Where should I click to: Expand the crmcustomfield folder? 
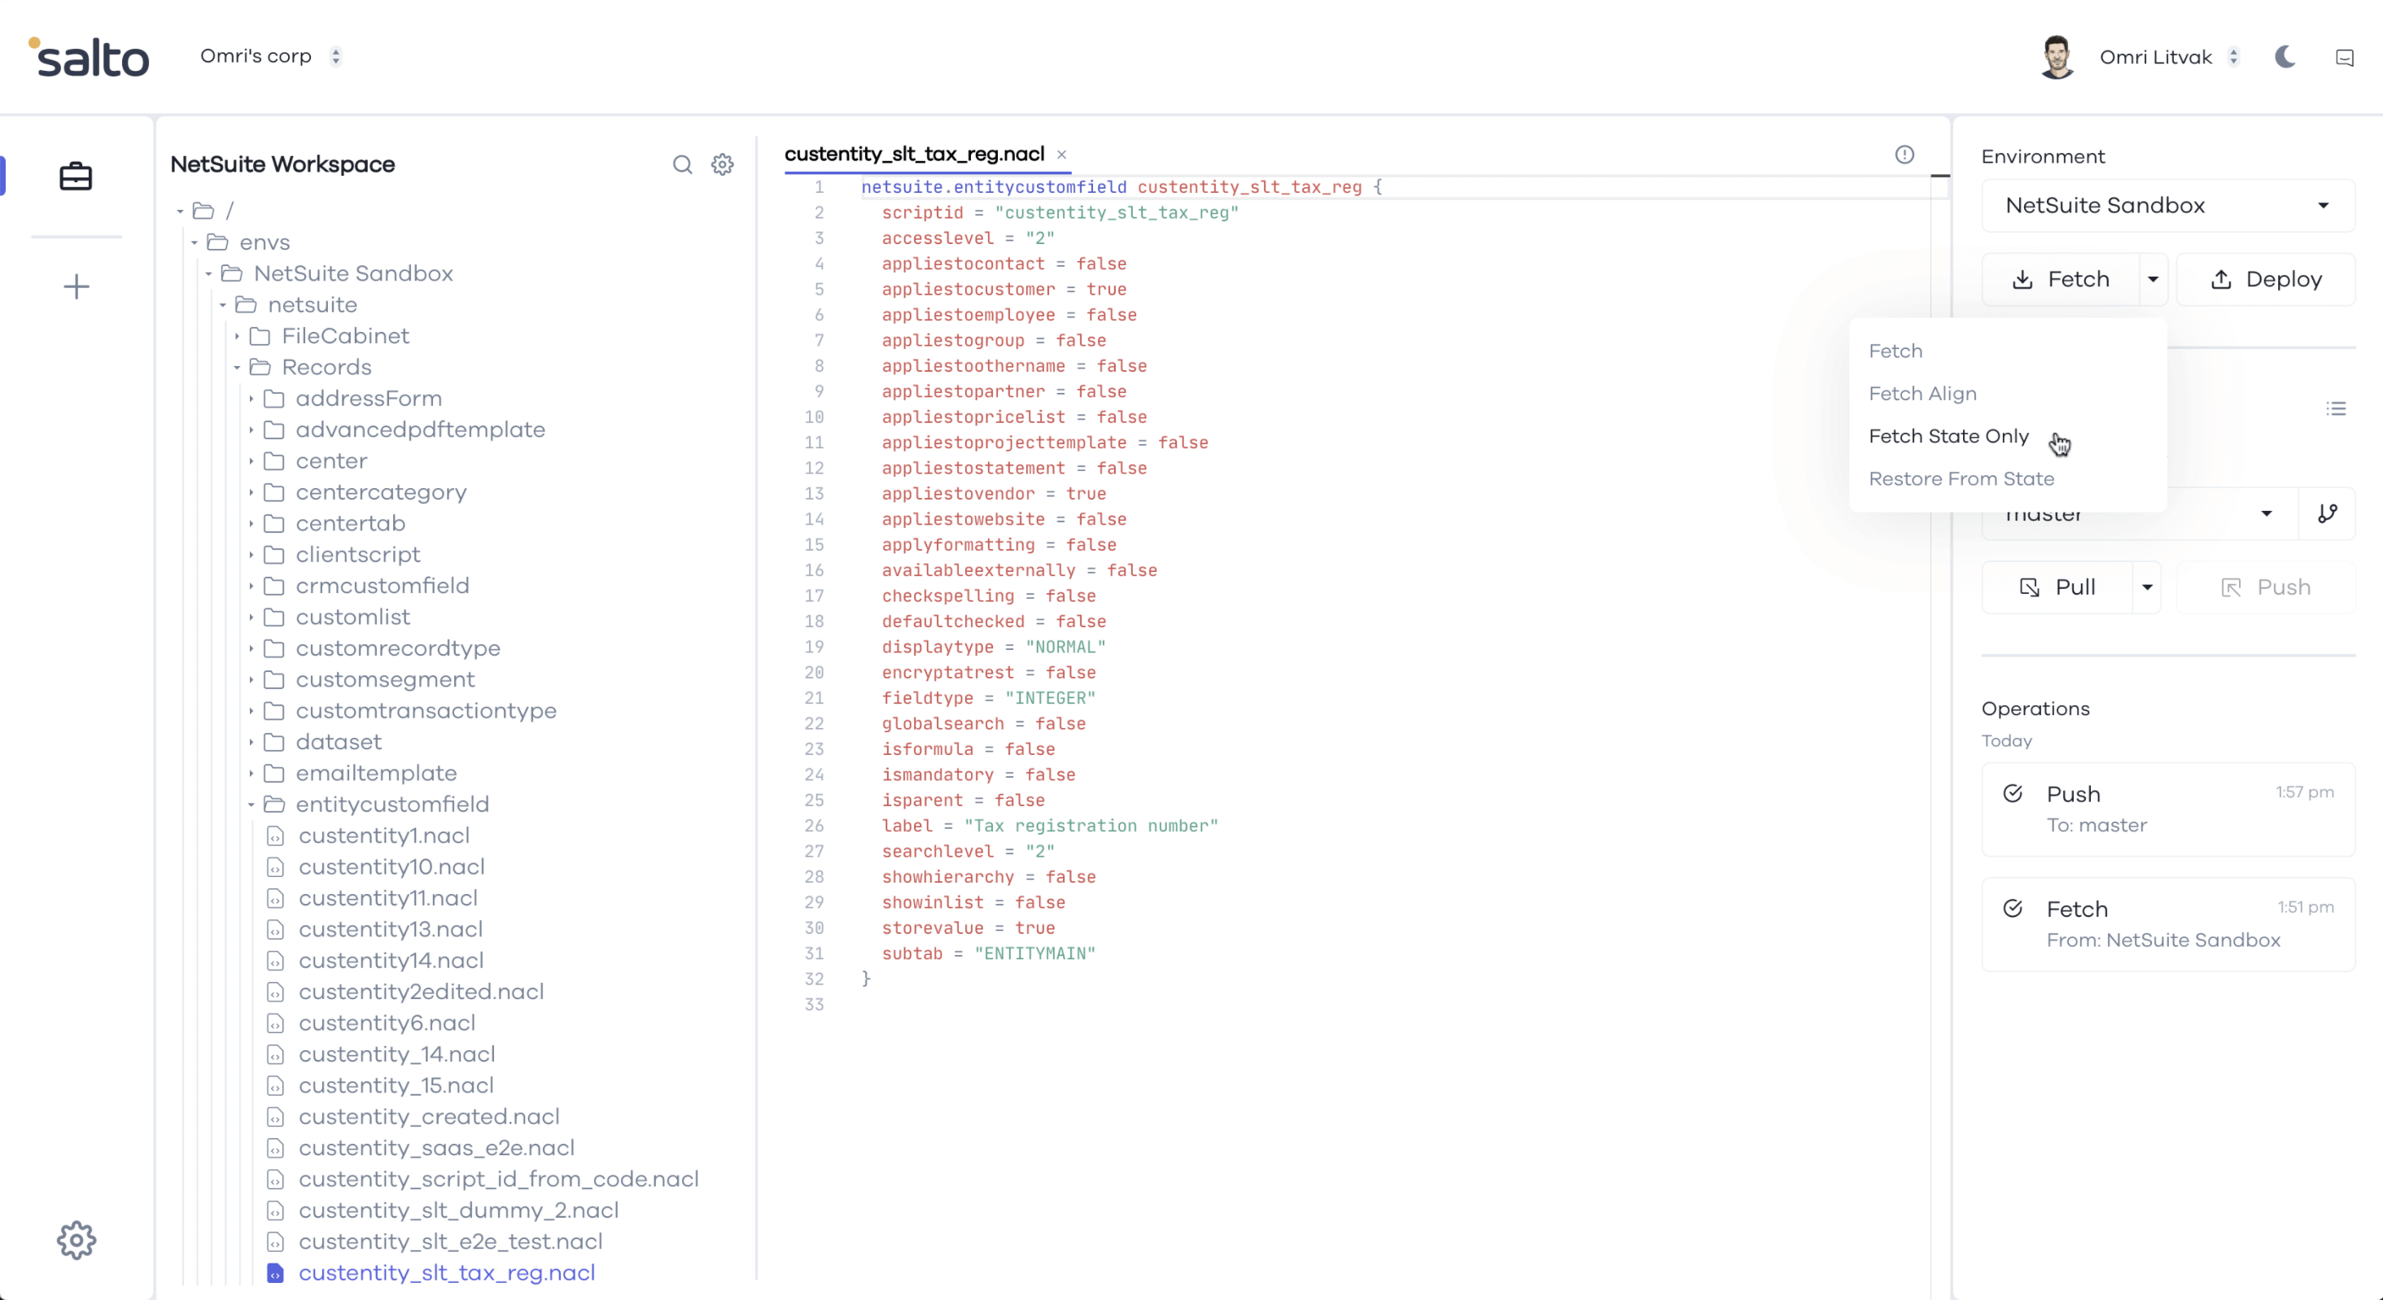pos(251,587)
